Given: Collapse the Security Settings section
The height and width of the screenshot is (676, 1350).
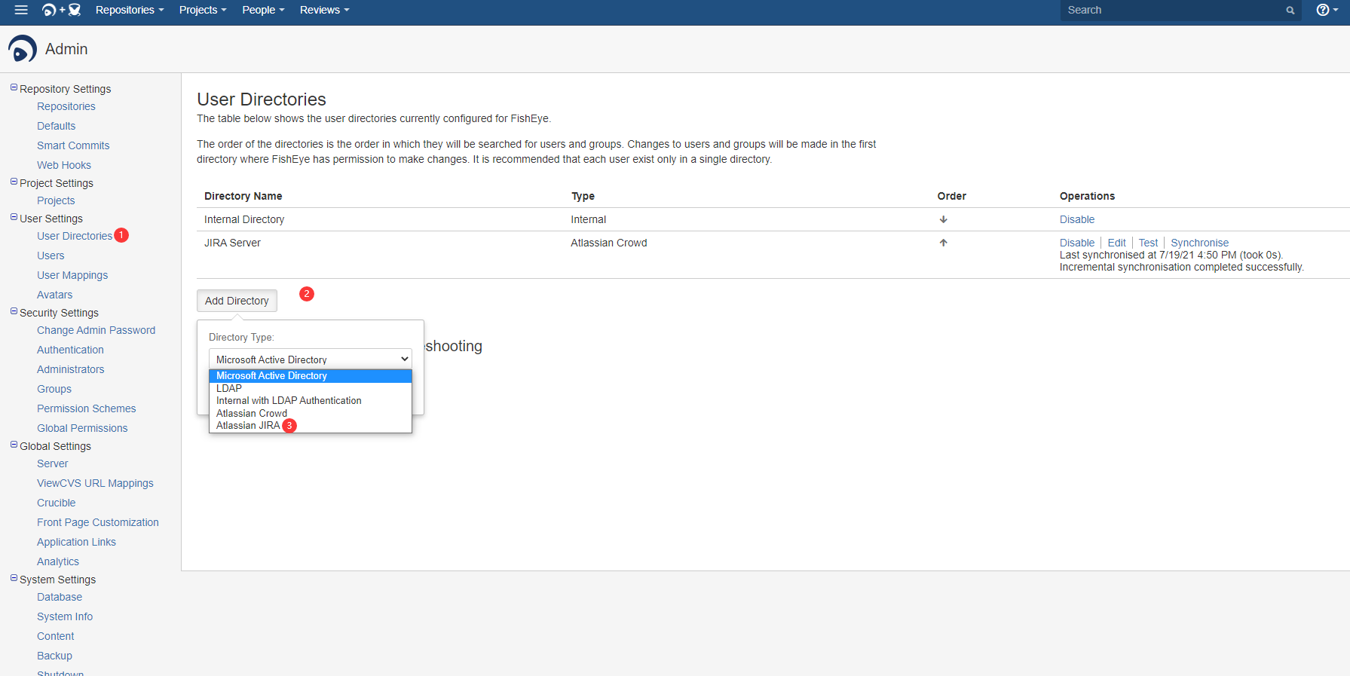Looking at the screenshot, I should click(x=14, y=311).
